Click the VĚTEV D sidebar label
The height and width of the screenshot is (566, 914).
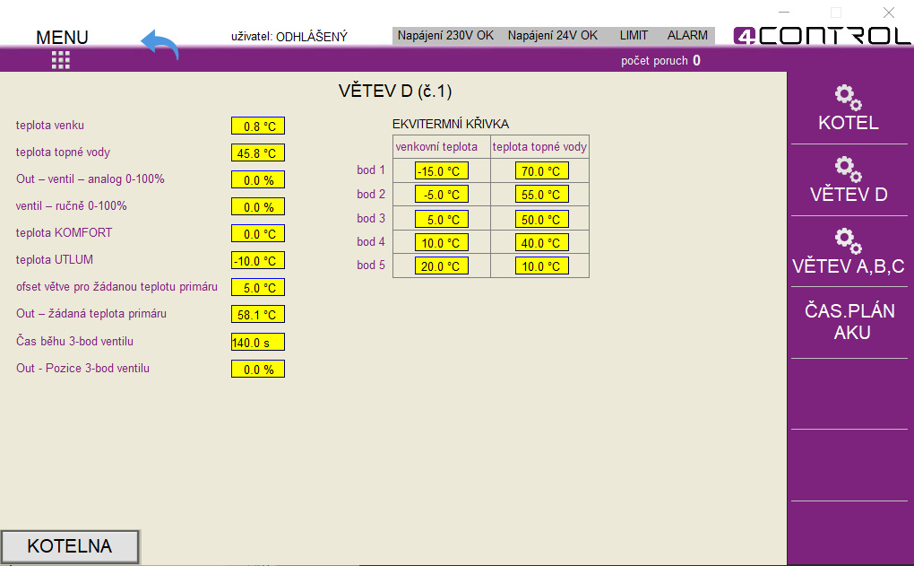[x=849, y=195]
